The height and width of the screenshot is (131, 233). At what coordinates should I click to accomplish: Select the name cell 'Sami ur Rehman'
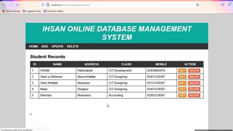point(58,77)
